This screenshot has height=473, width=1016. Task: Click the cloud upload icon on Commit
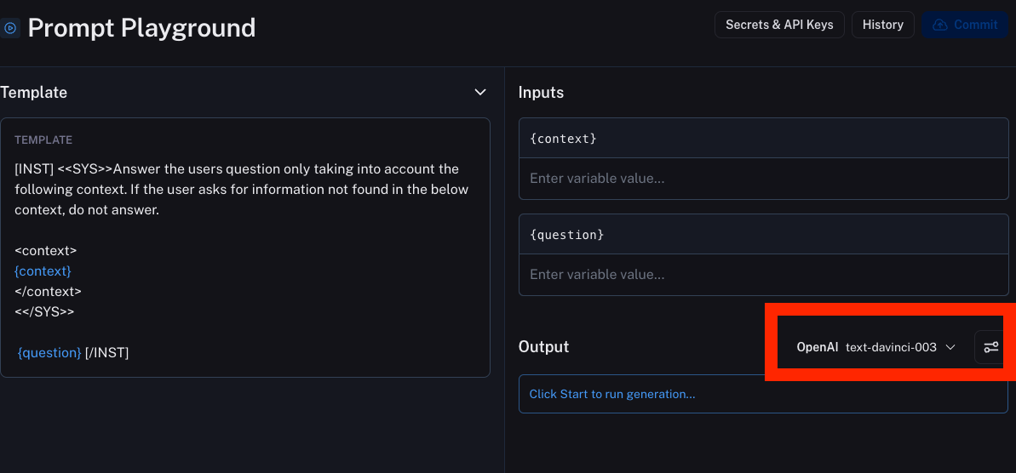coord(940,25)
